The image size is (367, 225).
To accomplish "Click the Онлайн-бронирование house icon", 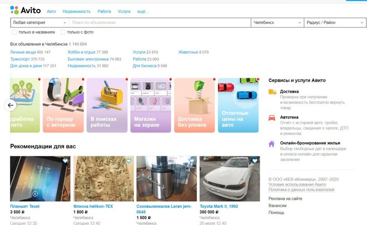I will tap(272, 143).
